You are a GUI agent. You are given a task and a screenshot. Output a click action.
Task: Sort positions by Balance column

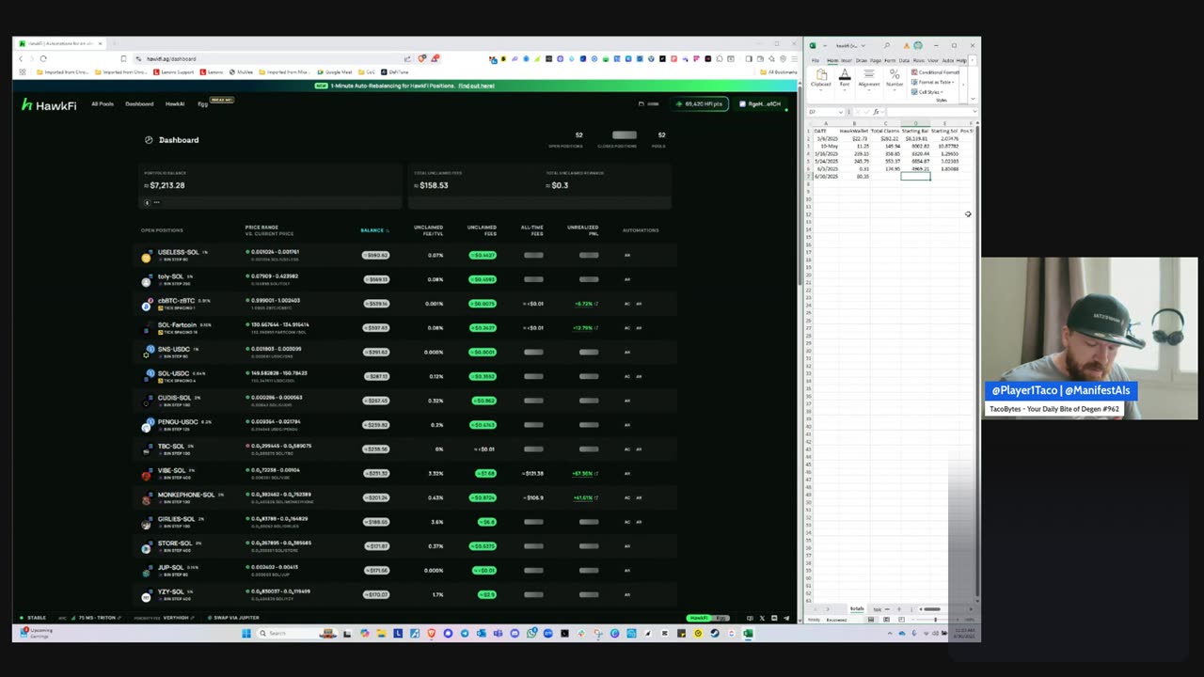pyautogui.click(x=373, y=230)
